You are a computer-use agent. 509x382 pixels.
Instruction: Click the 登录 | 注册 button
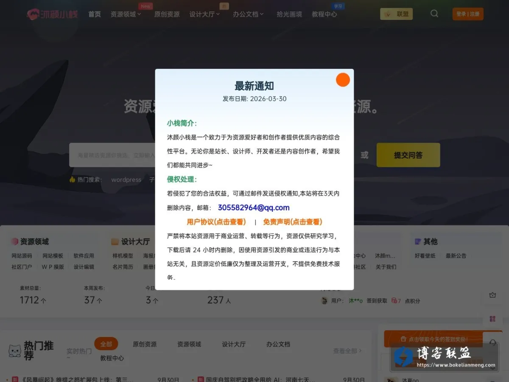[468, 14]
